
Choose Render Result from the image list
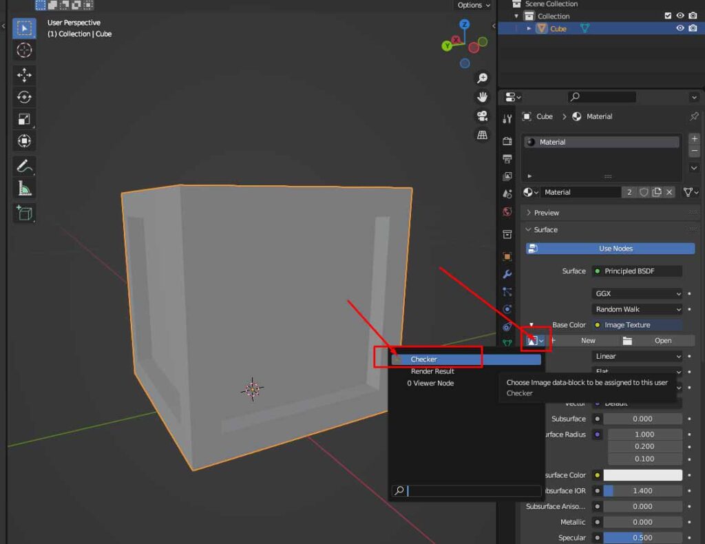(x=466, y=371)
